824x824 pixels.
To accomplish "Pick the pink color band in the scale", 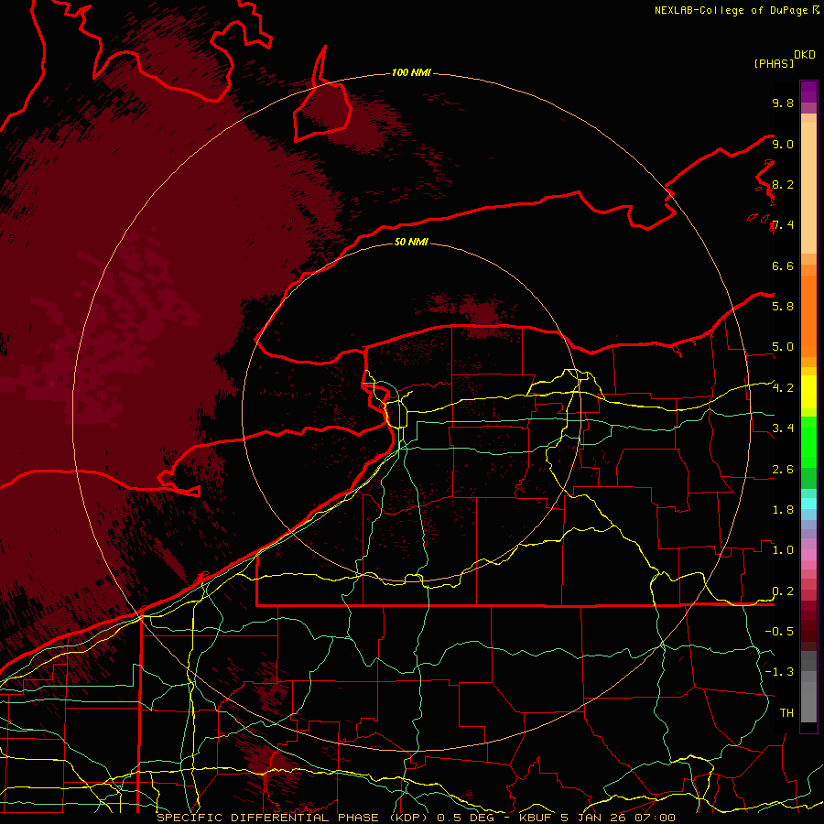I will point(808,555).
